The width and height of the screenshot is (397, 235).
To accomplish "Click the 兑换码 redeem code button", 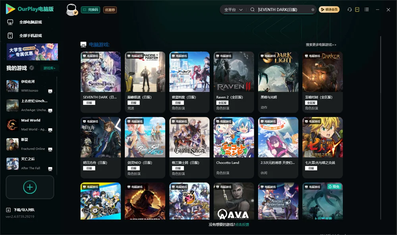I will click(91, 10).
